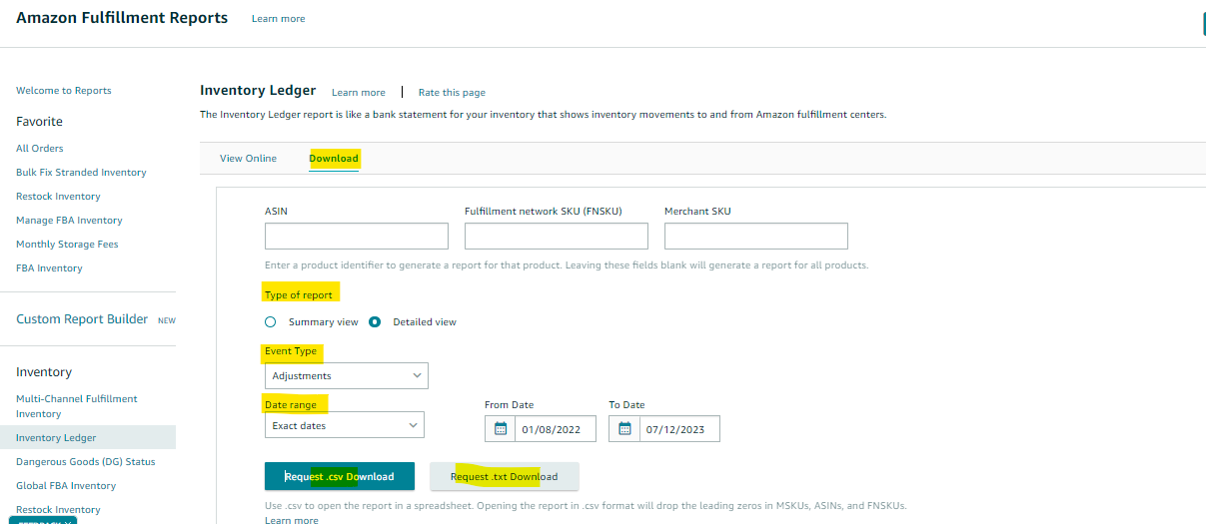Open FBA Inventory report
This screenshot has width=1206, height=524.
click(49, 268)
